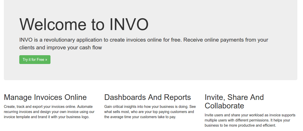Click the "Dashboards And Reports" heading
Screen dimensions: 303x131
click(x=148, y=97)
